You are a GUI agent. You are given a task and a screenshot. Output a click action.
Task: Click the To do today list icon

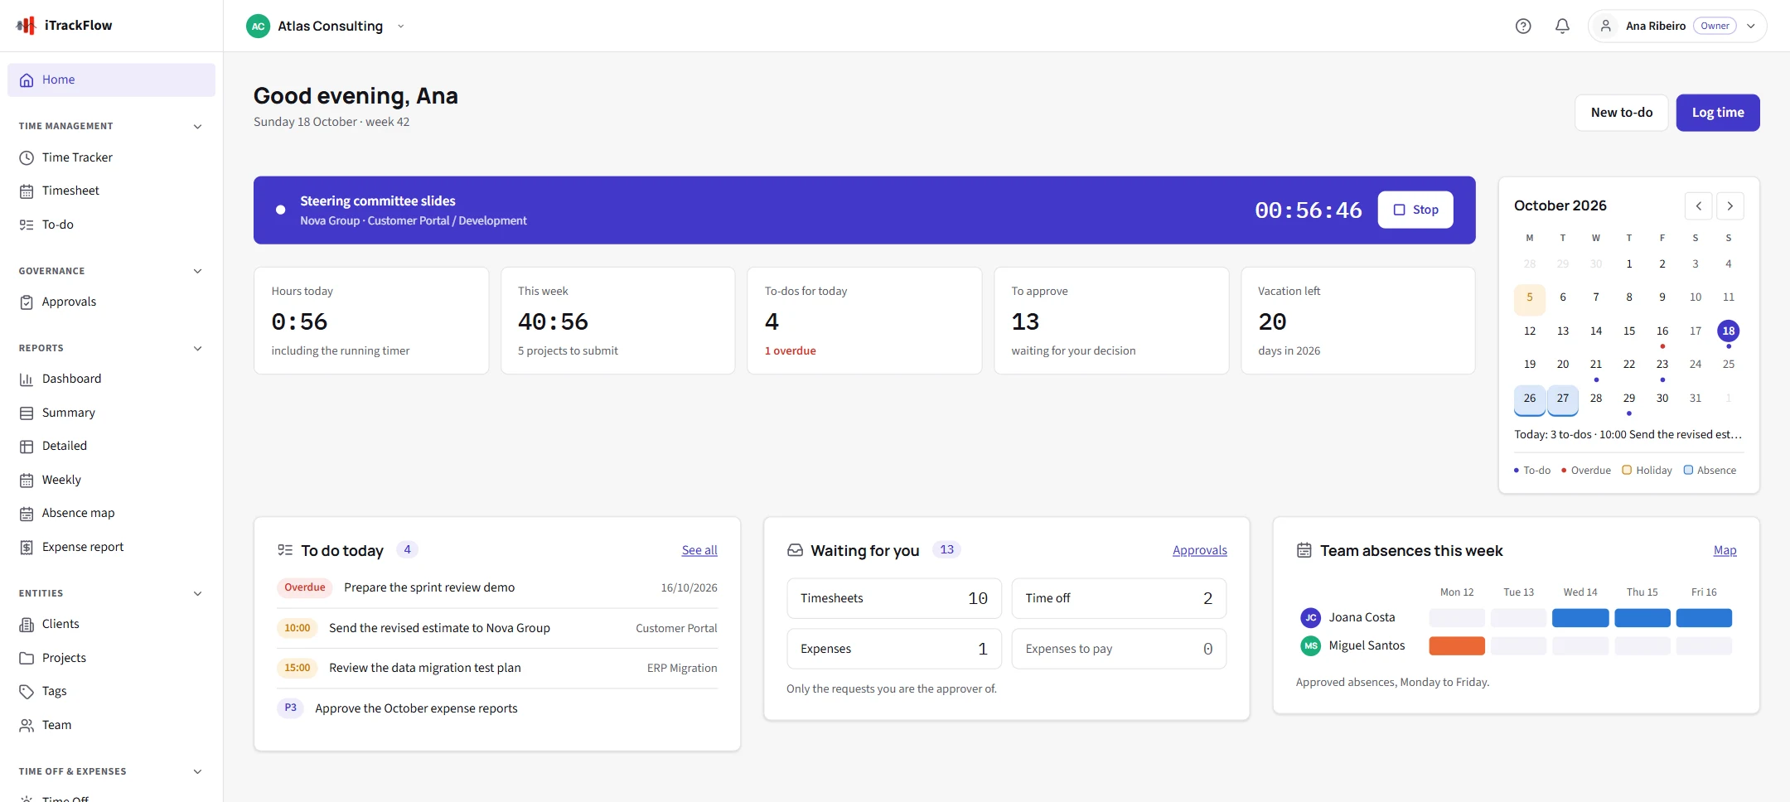[x=285, y=550]
